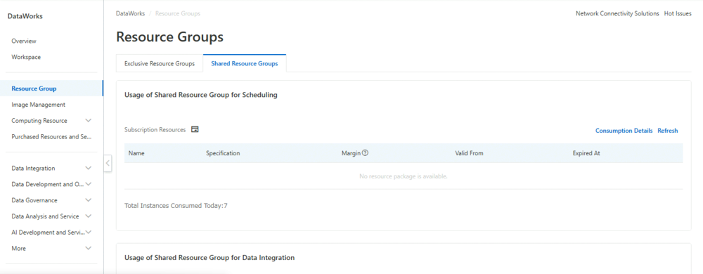Expand AI Development and Service chevron
The width and height of the screenshot is (703, 274).
(x=89, y=233)
